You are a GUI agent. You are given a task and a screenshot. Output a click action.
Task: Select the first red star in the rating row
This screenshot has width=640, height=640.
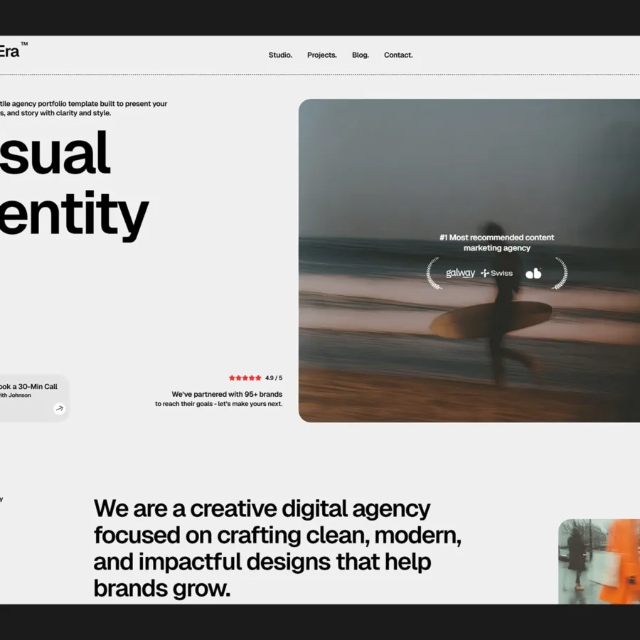(x=233, y=378)
